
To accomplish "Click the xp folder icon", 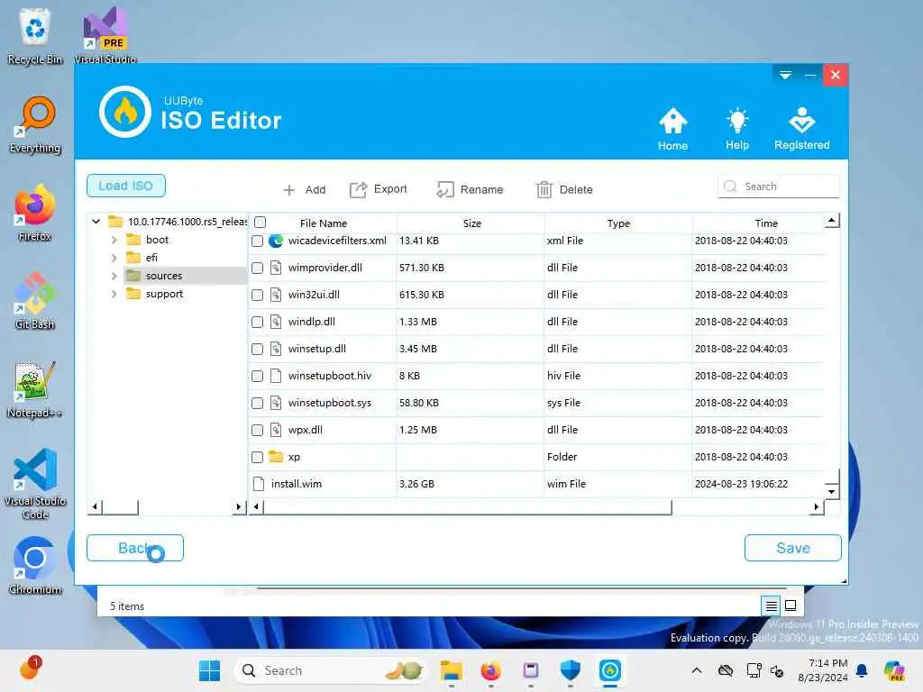I will tap(276, 457).
